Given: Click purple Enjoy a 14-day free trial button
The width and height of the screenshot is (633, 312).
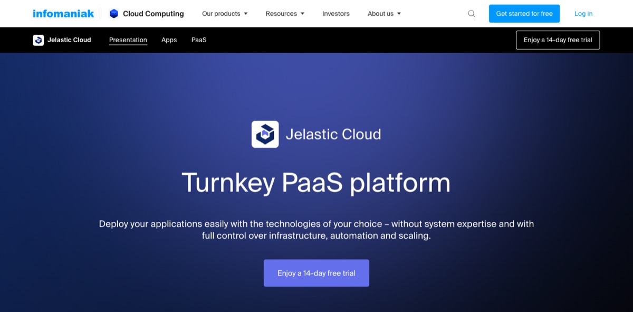Looking at the screenshot, I should pyautogui.click(x=316, y=273).
